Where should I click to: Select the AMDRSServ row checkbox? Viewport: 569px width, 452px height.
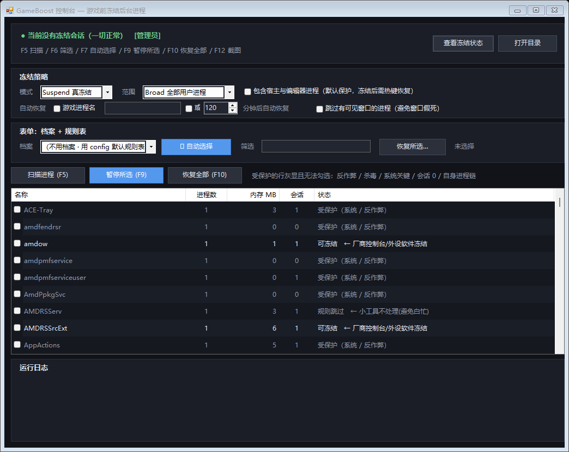click(17, 310)
